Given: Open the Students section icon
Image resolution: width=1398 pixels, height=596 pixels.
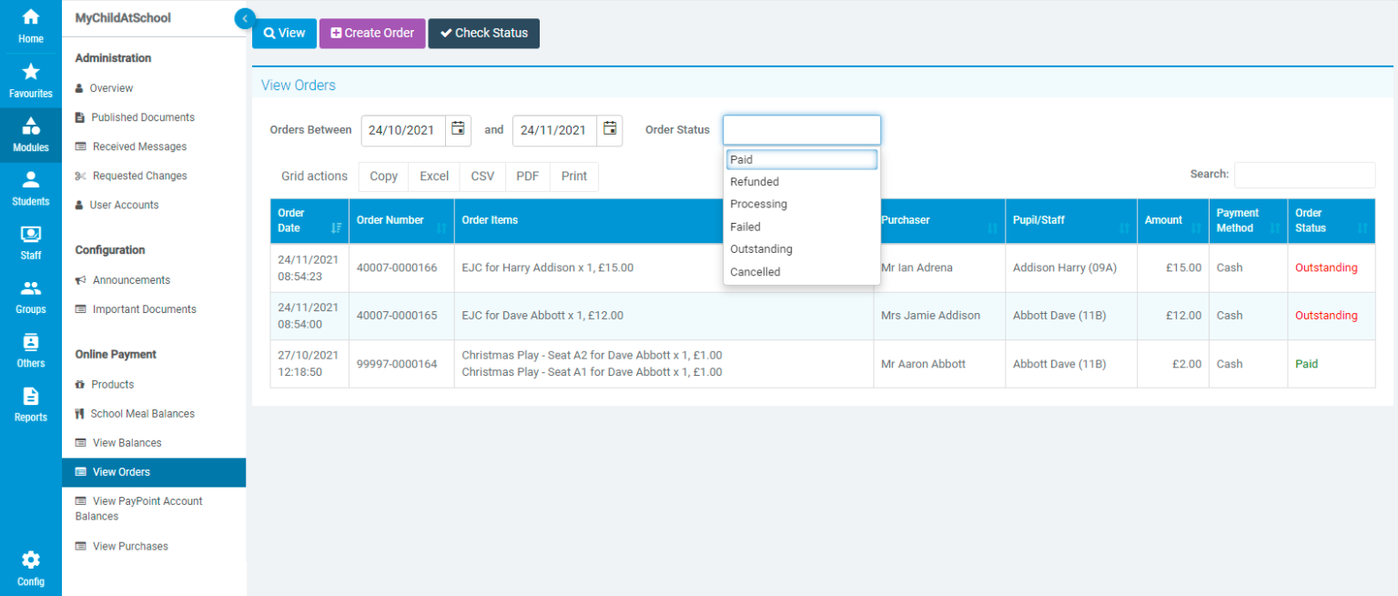Looking at the screenshot, I should tap(30, 180).
